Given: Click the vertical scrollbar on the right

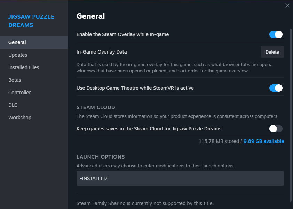Looking at the screenshot, I should [x=290, y=115].
